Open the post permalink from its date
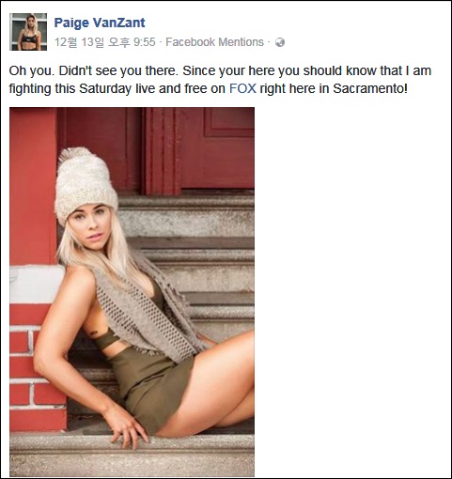The width and height of the screenshot is (452, 479). pos(105,42)
